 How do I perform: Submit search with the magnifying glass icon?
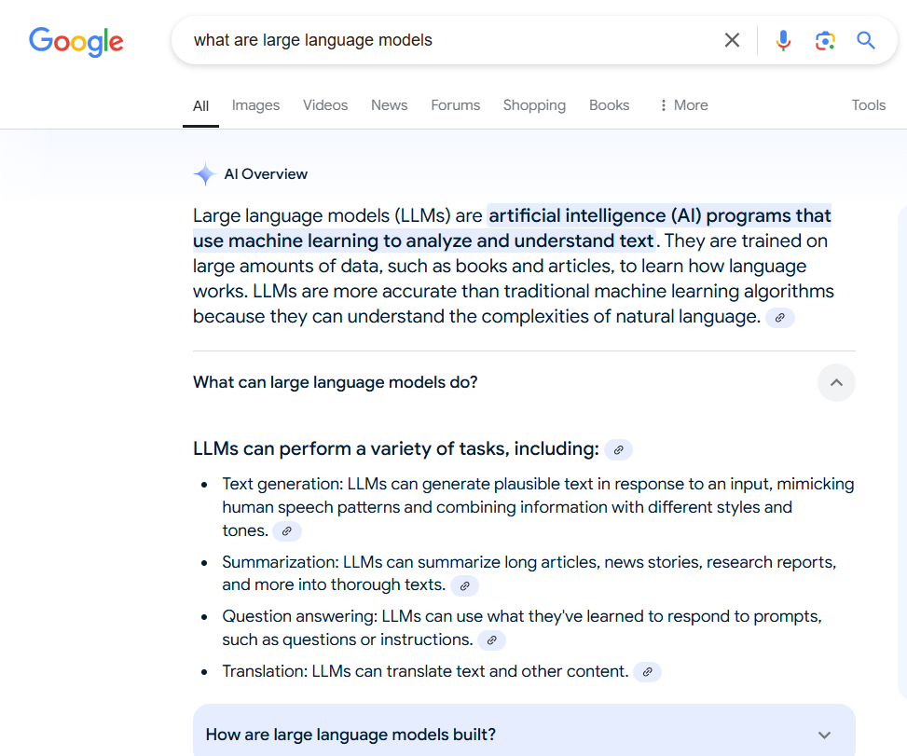point(865,40)
